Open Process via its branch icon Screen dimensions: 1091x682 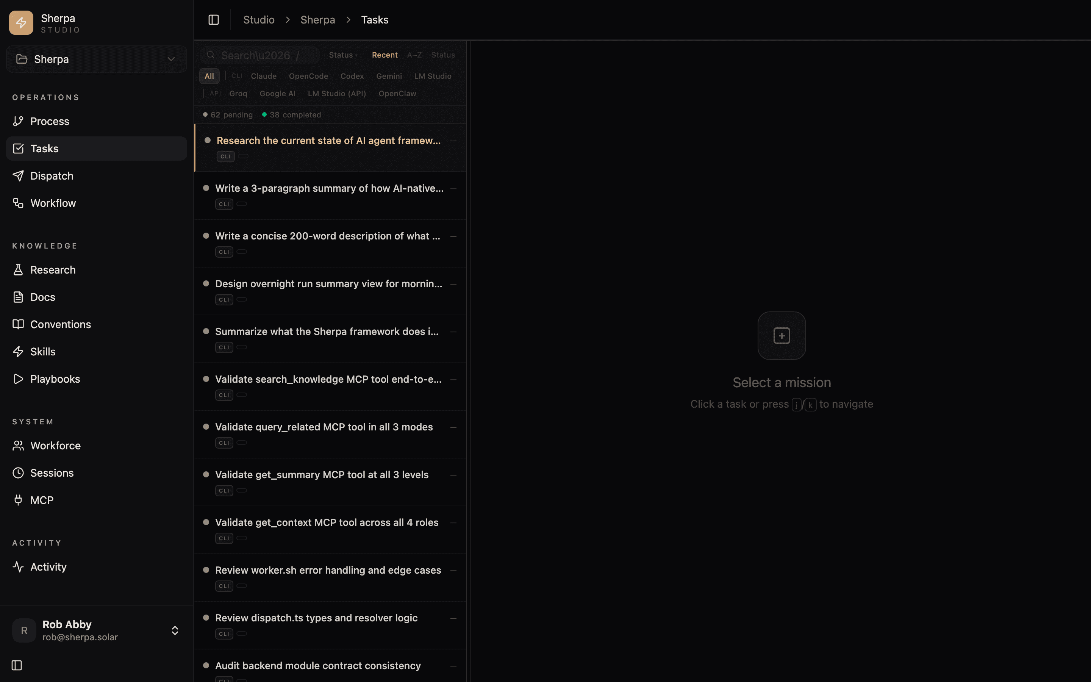(x=18, y=121)
